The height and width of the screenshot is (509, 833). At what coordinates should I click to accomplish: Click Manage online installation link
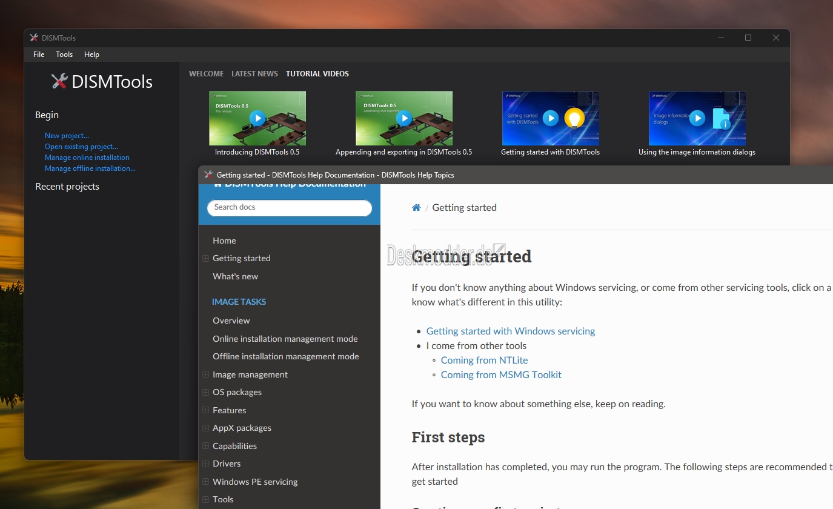87,158
